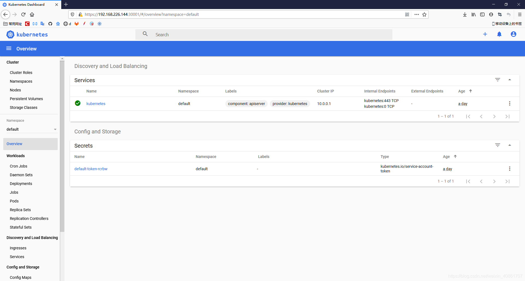Click the Discovery and Load Balancing sidebar heading
525x281 pixels.
coord(32,238)
